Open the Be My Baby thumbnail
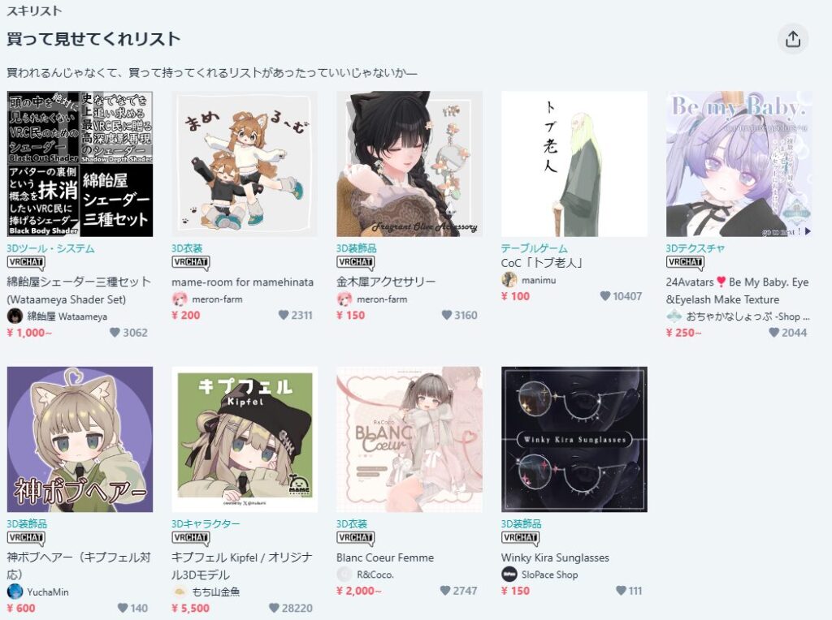 click(x=739, y=164)
